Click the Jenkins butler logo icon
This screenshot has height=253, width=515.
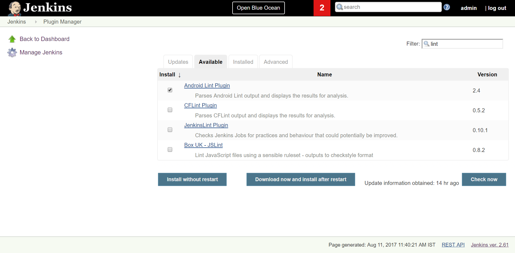[x=14, y=8]
